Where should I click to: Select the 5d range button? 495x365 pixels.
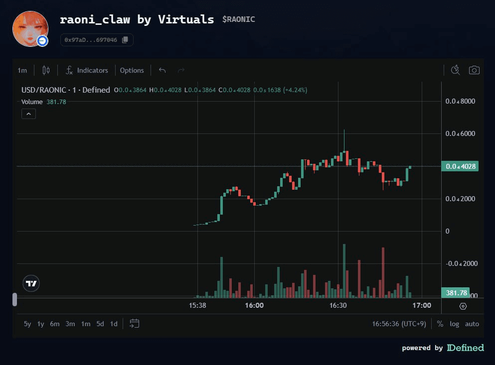(x=99, y=323)
